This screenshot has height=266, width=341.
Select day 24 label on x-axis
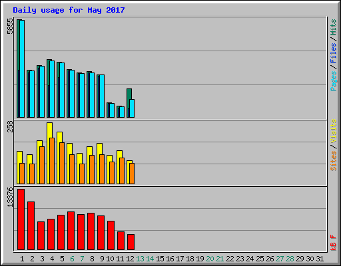[250, 259]
